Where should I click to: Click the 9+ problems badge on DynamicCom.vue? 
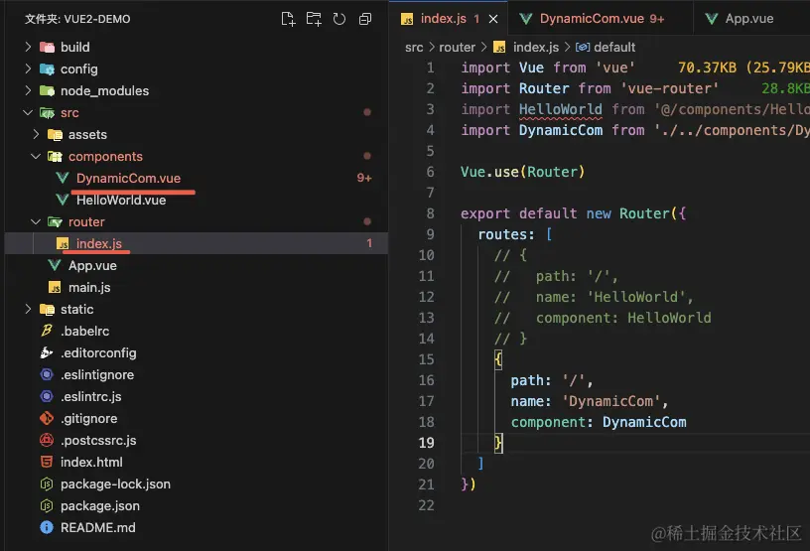(x=364, y=178)
